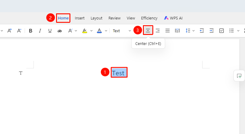
Task: Add a comment using side button
Action: tap(239, 76)
